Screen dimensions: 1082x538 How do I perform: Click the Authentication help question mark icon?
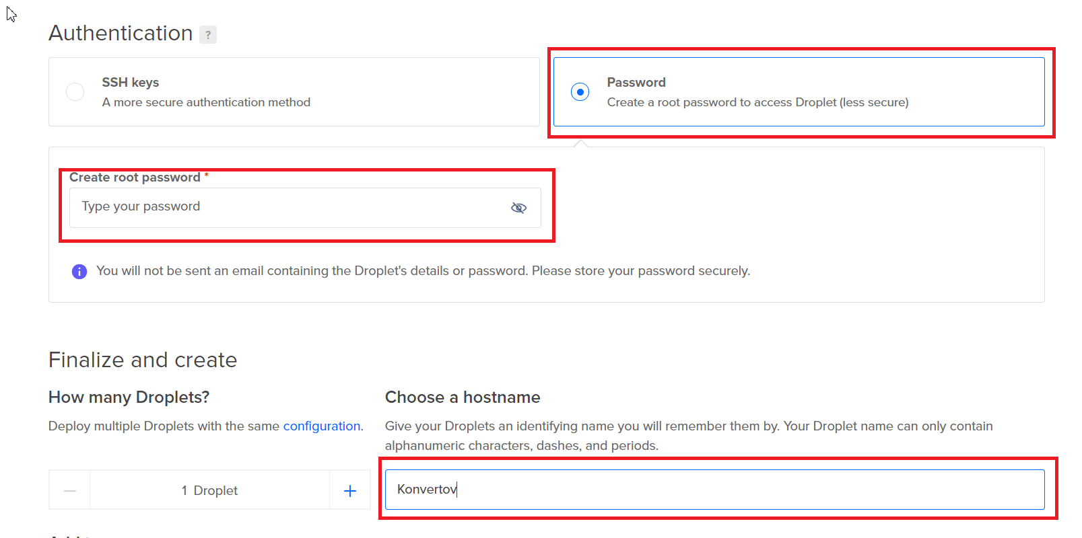[208, 34]
